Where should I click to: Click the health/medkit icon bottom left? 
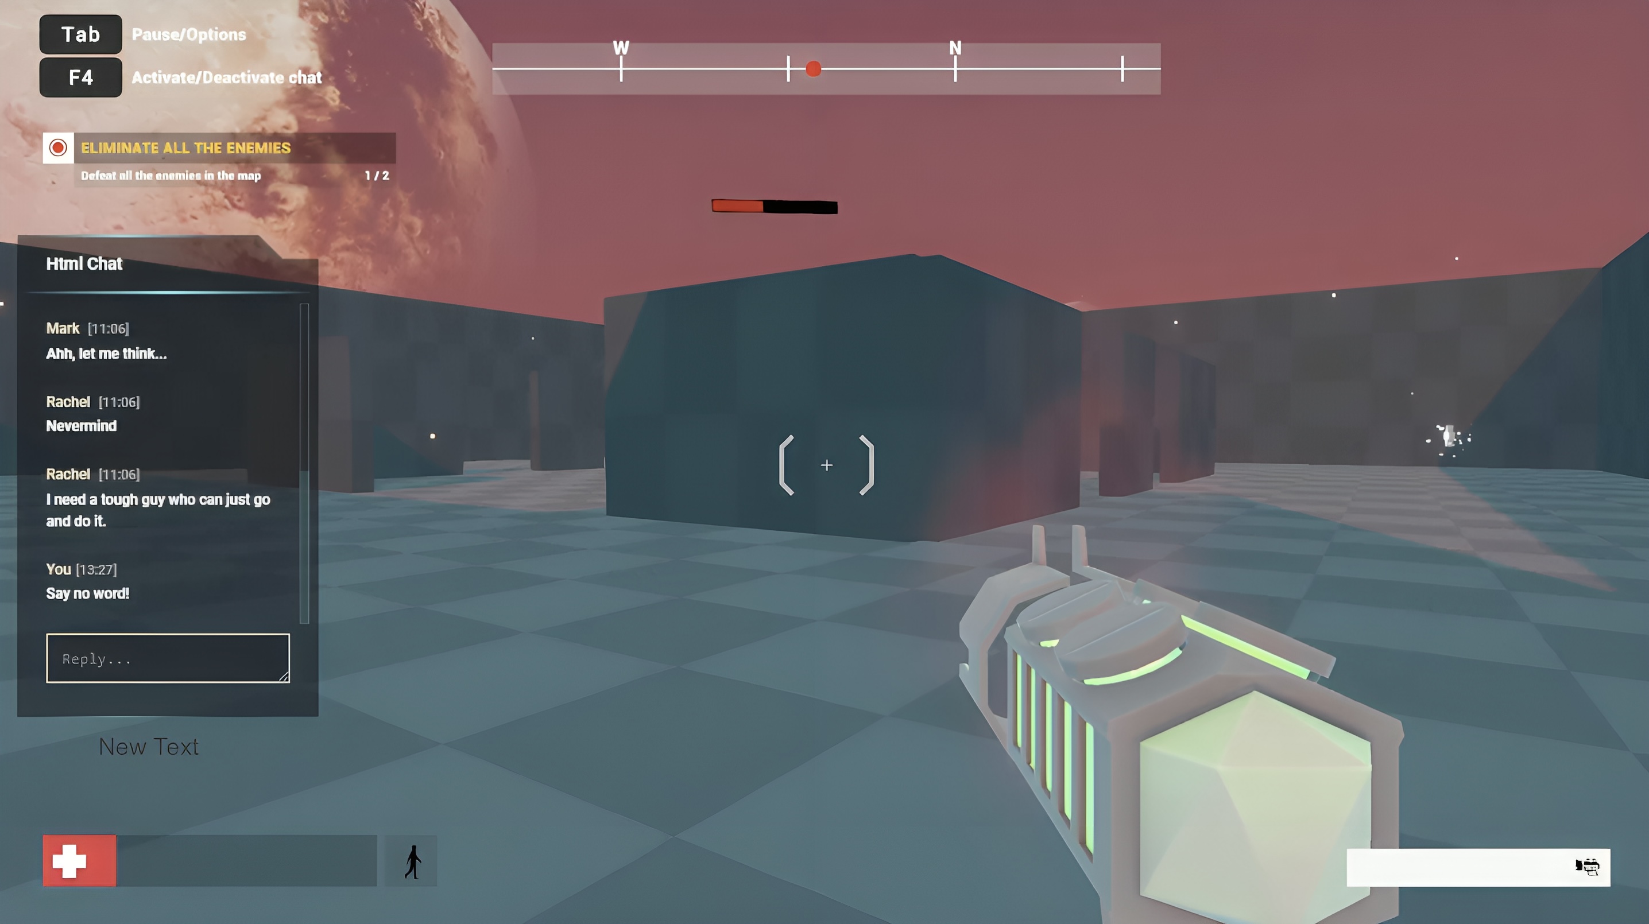coord(78,861)
